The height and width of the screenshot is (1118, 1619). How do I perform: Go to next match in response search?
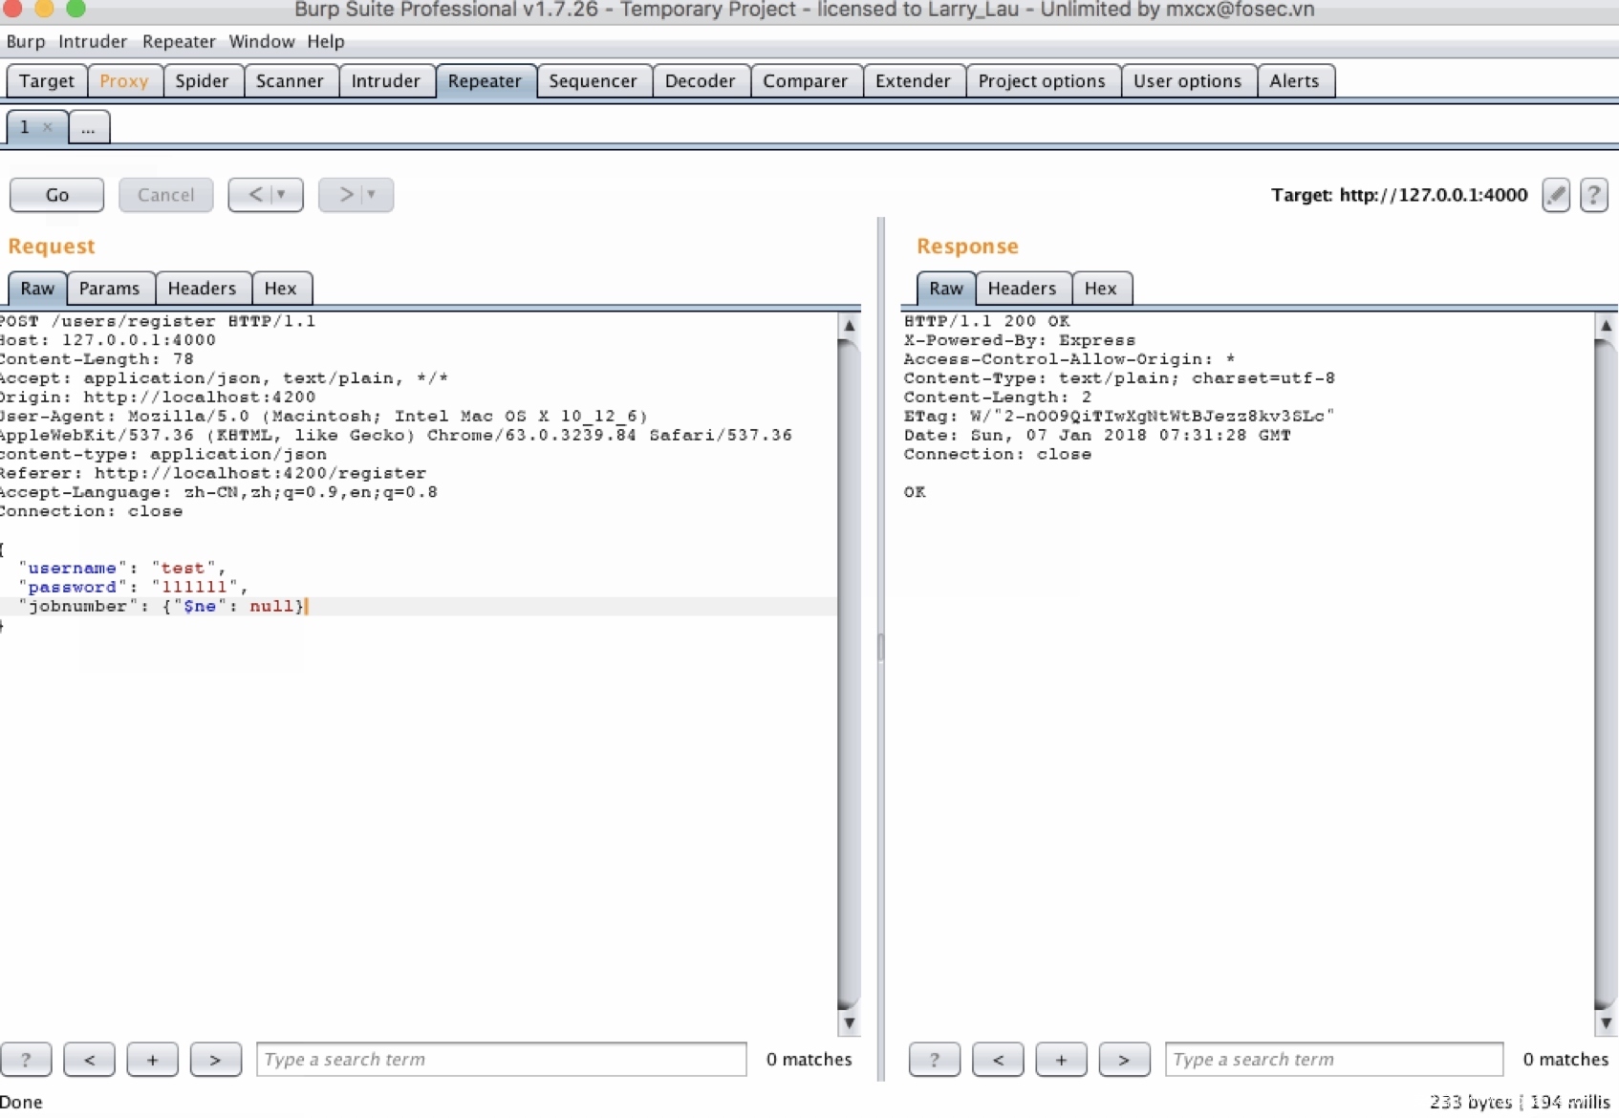(x=1124, y=1059)
